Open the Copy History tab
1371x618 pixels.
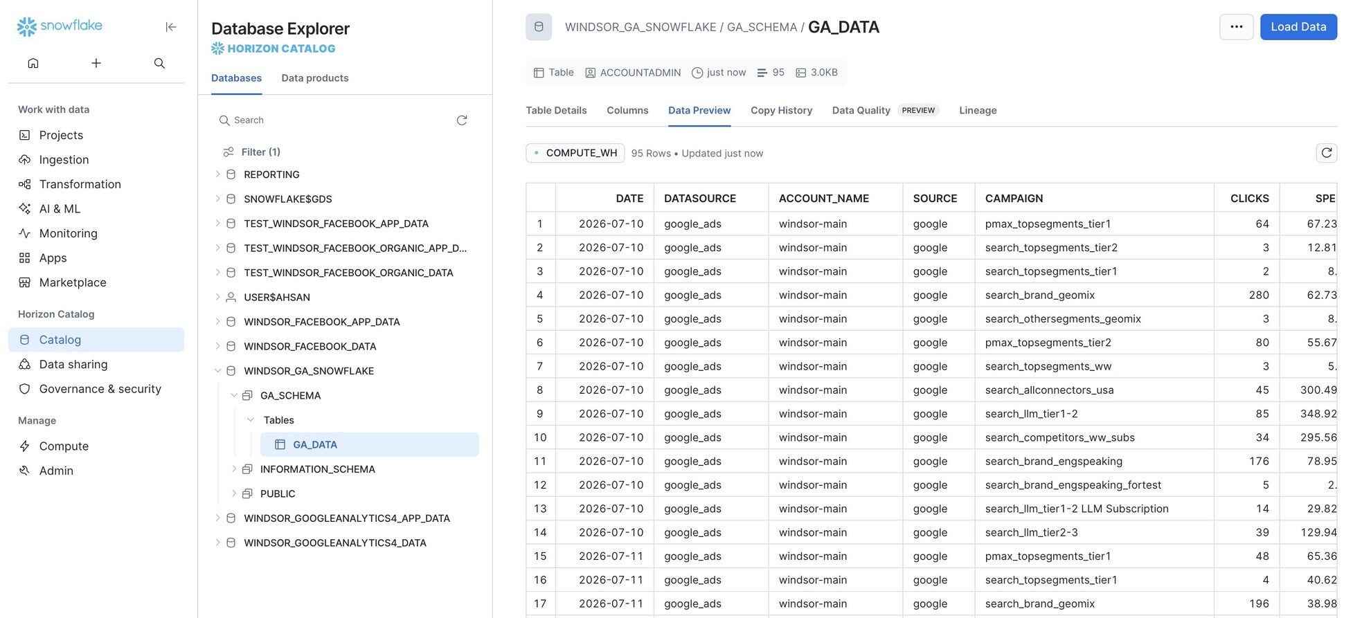781,111
